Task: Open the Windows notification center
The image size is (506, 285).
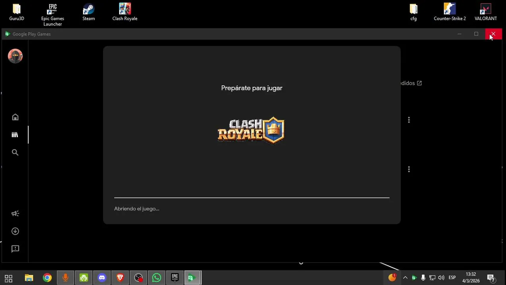Action: click(x=491, y=278)
